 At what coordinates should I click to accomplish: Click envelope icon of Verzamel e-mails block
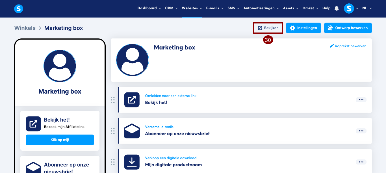[x=132, y=131]
